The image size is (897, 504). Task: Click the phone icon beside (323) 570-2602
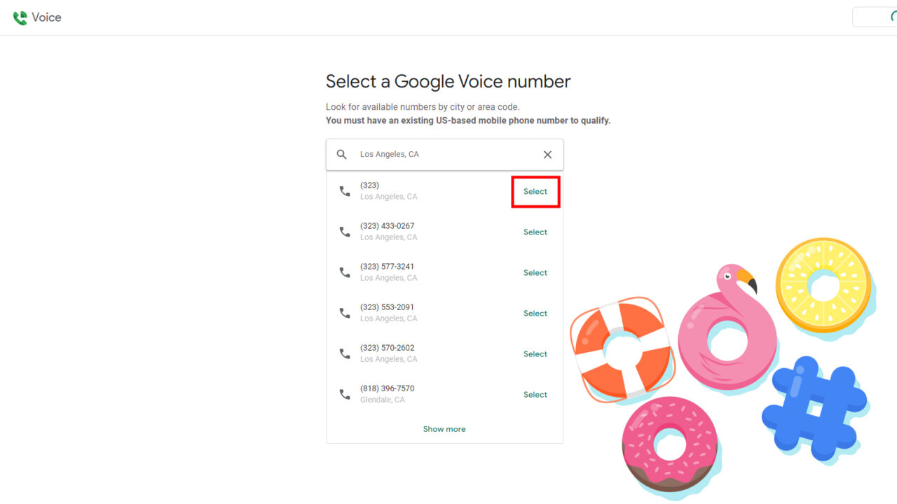coord(344,353)
